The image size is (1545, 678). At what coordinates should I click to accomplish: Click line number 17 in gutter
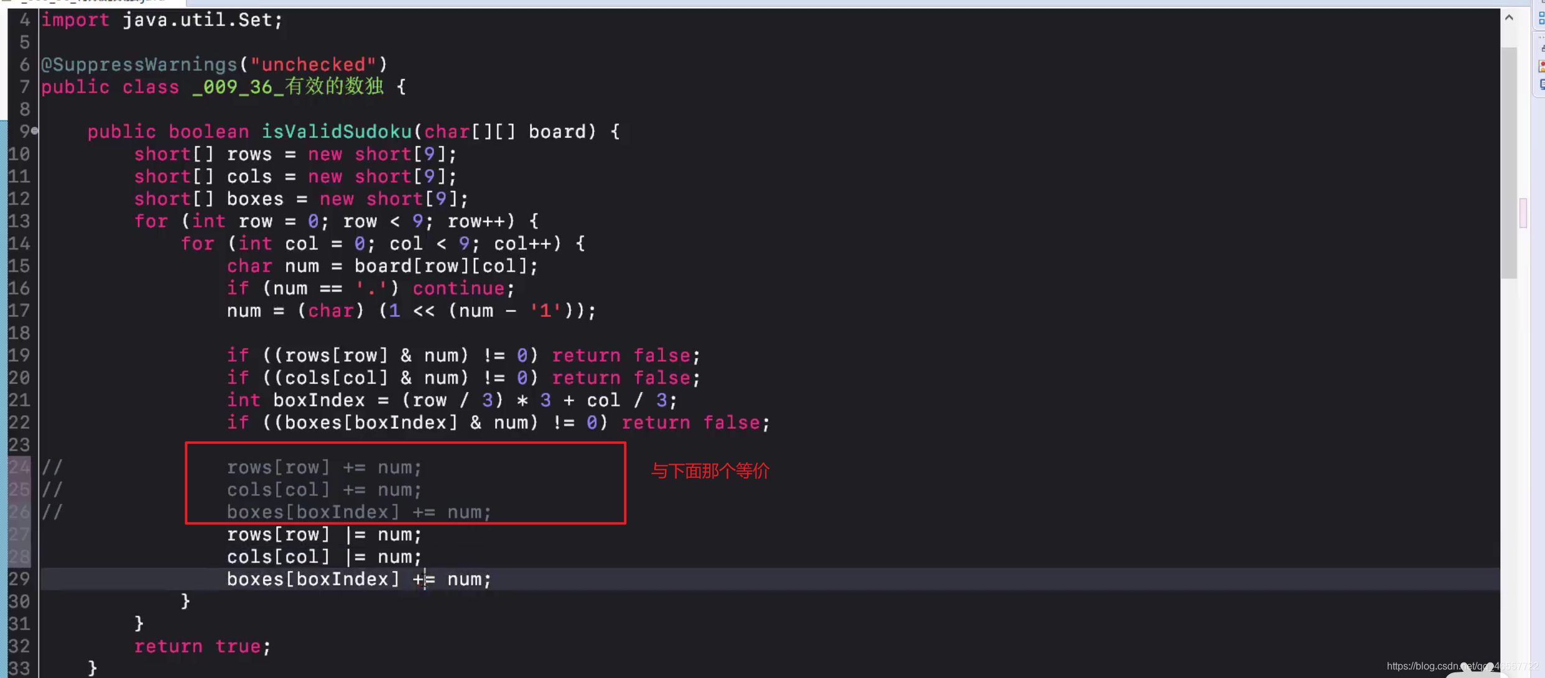pos(19,311)
